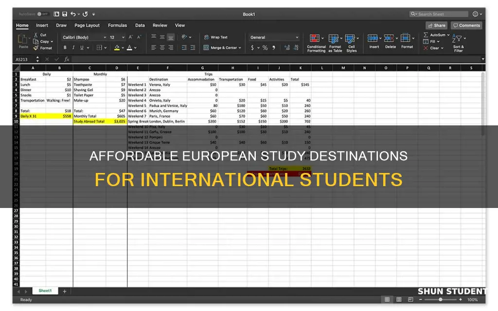Screen dimensions: 498x311
Task: Expand the Fill dropdown arrow
Action: click(x=438, y=42)
